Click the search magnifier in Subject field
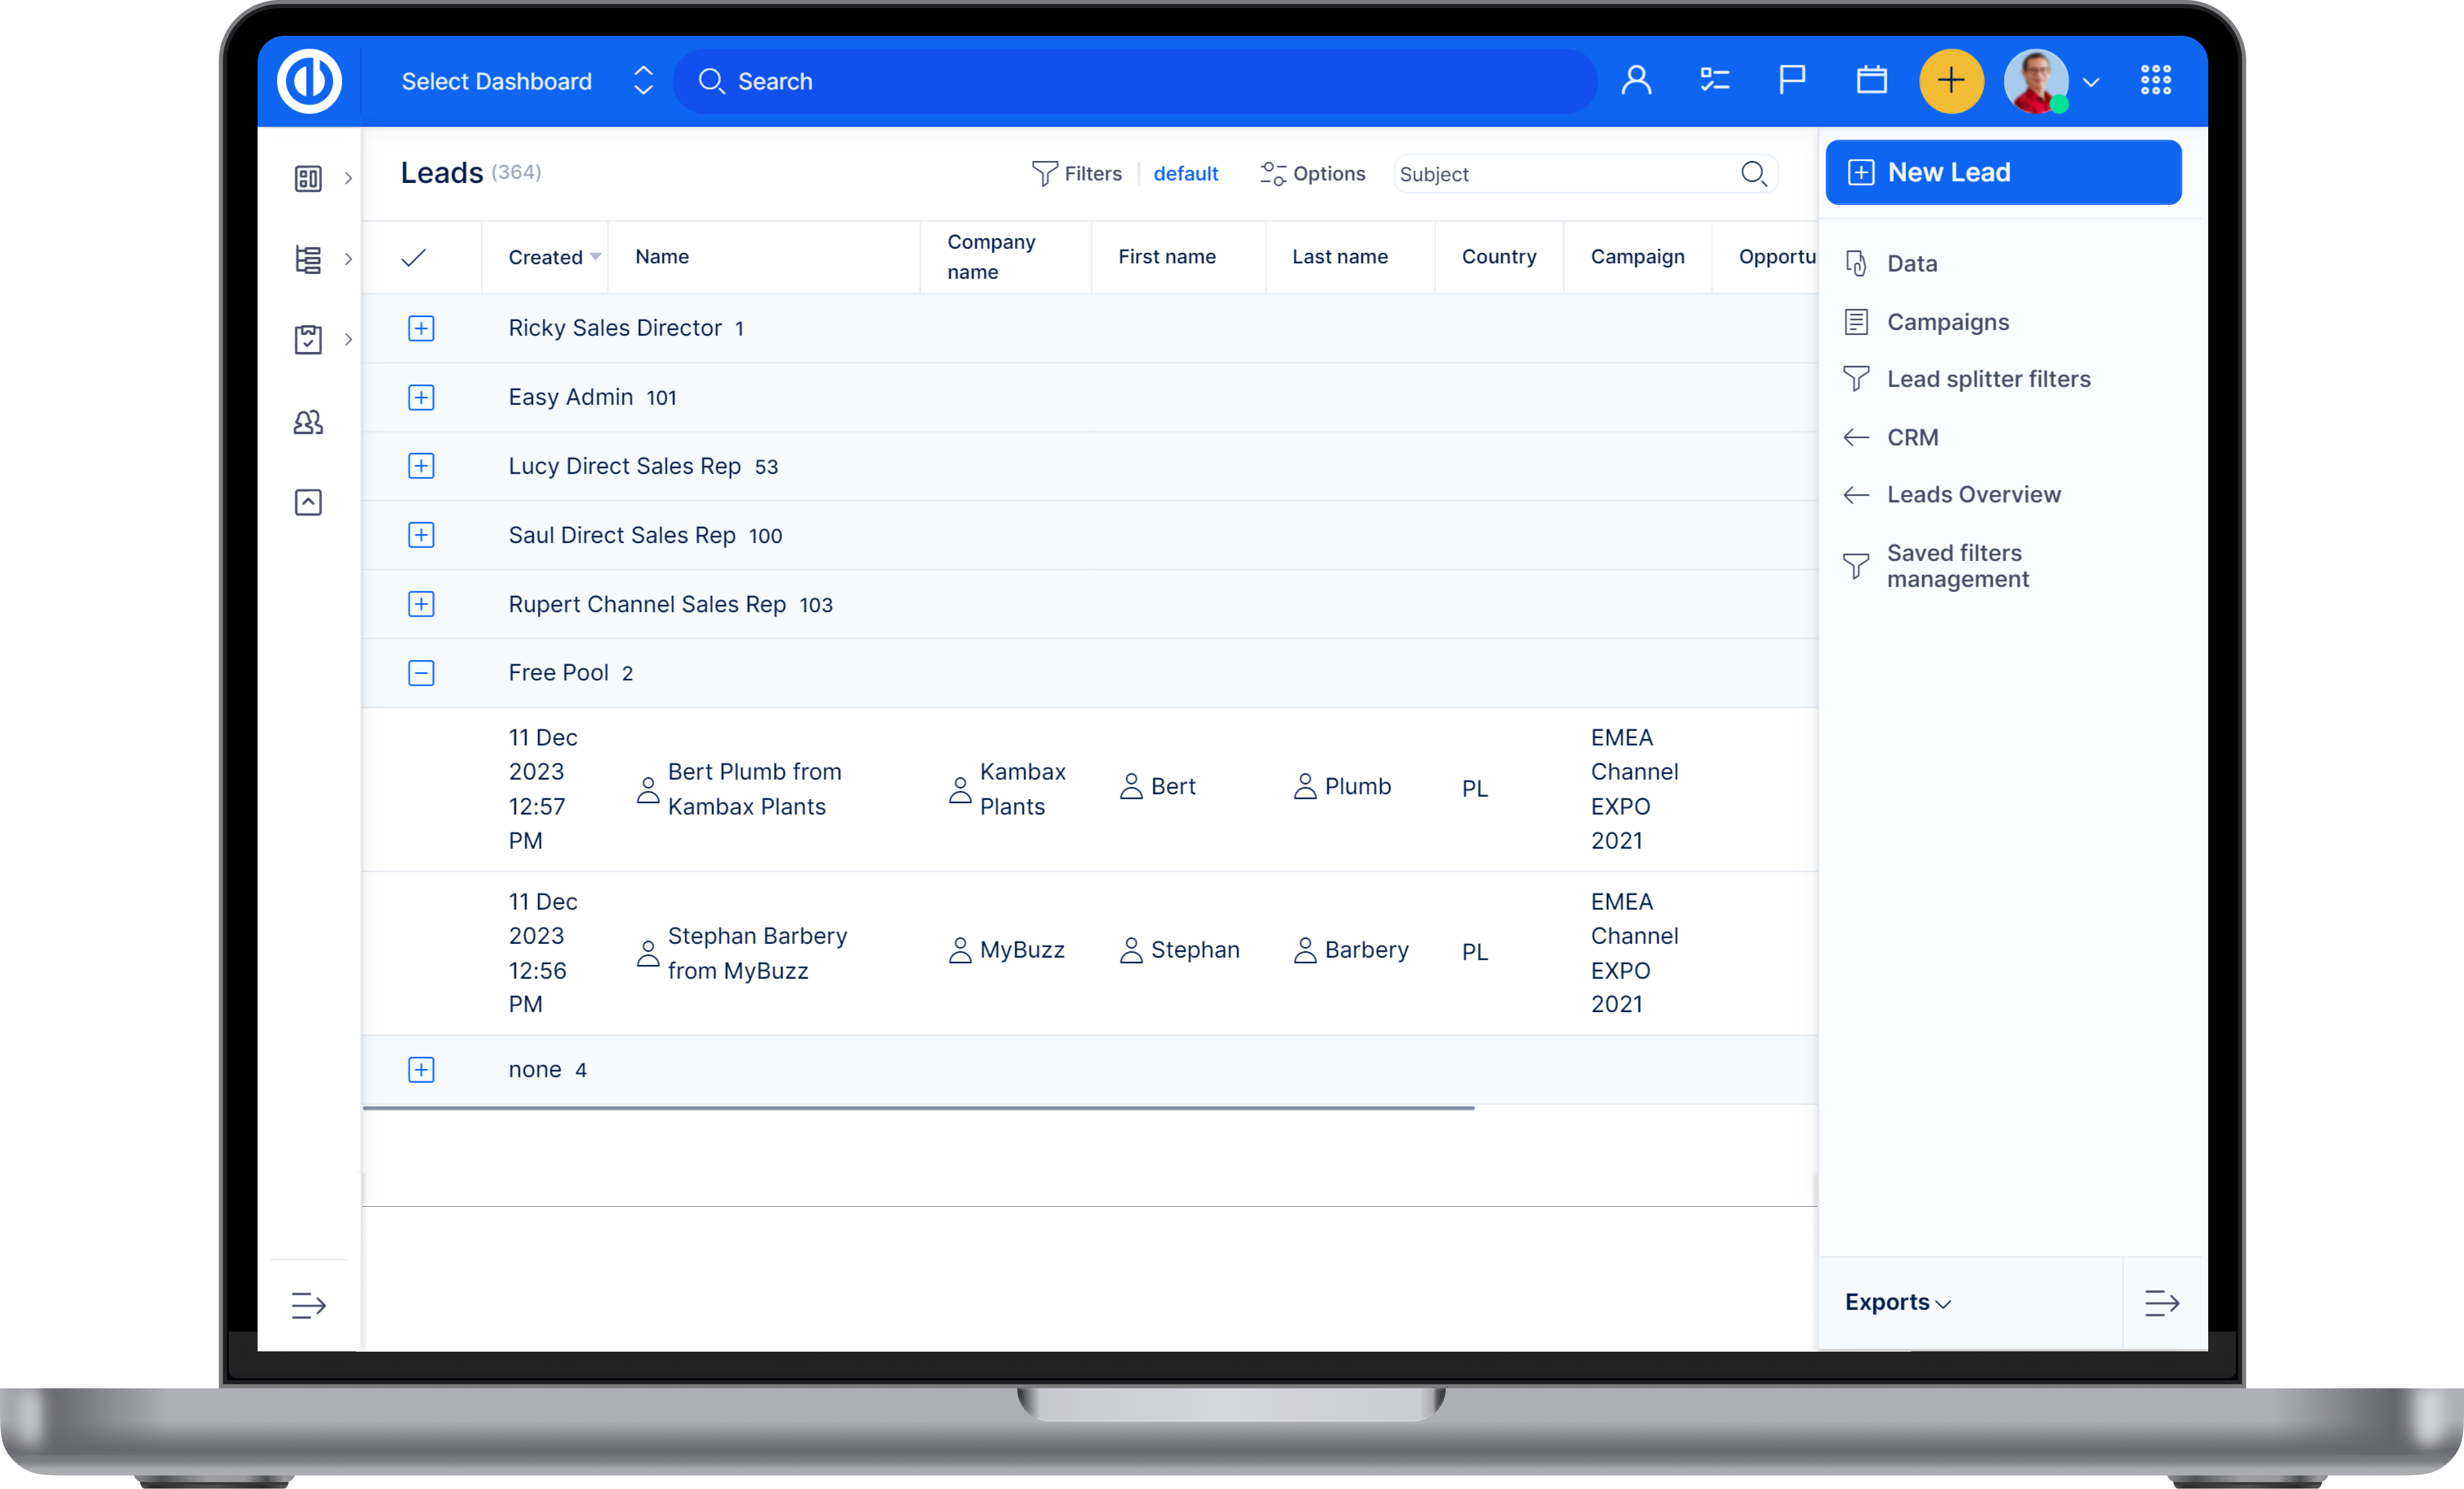This screenshot has width=2464, height=1489. (1753, 174)
